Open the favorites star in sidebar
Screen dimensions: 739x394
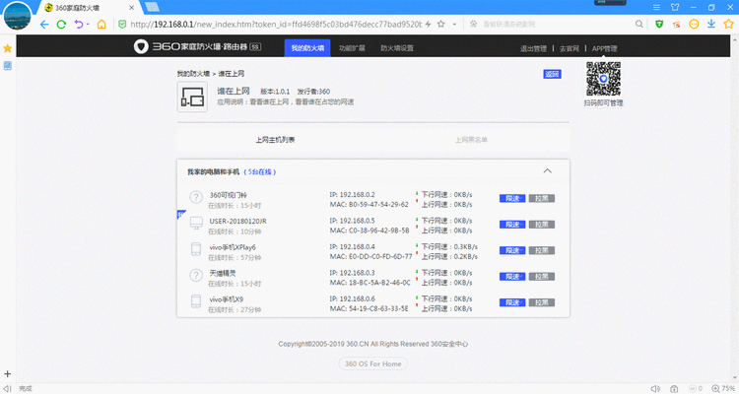(x=8, y=48)
